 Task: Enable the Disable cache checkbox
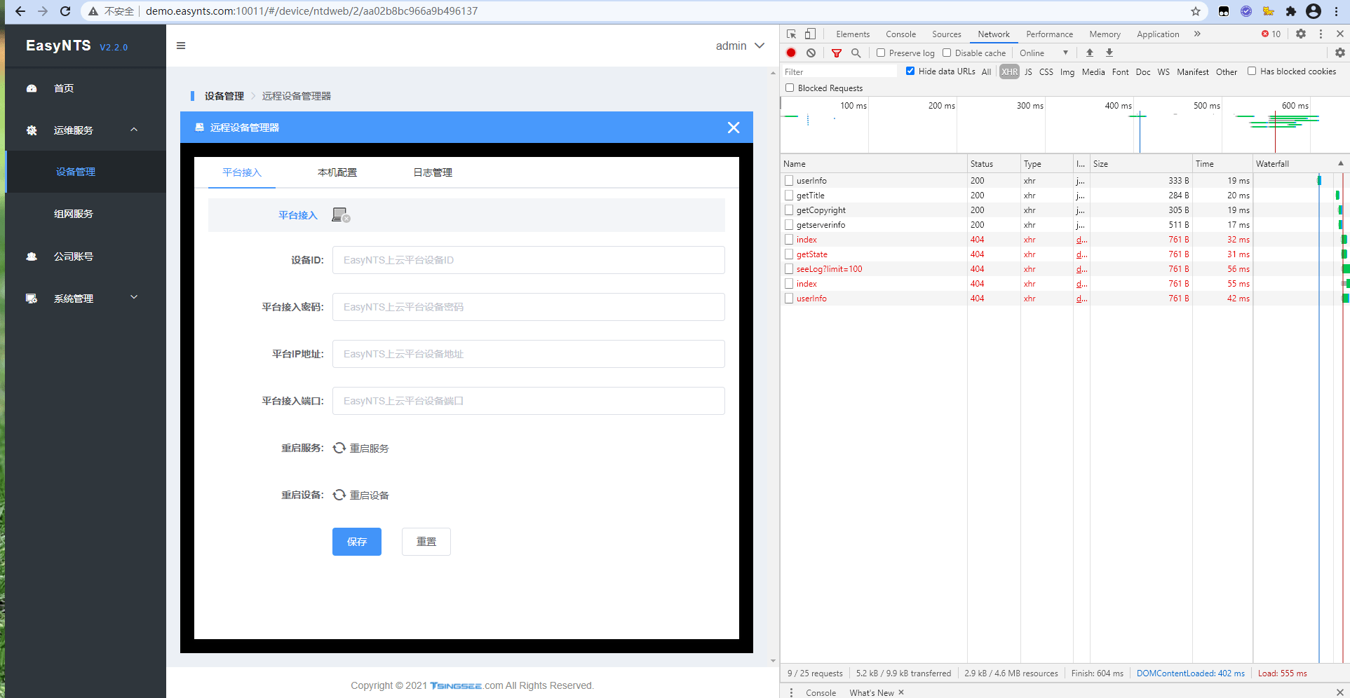[947, 53]
